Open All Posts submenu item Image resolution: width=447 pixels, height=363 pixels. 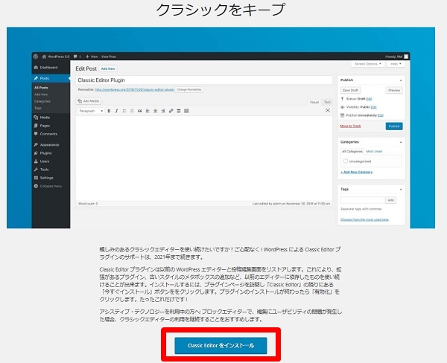[x=41, y=88]
